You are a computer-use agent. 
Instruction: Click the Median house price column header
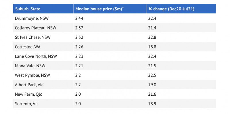tap(110, 9)
